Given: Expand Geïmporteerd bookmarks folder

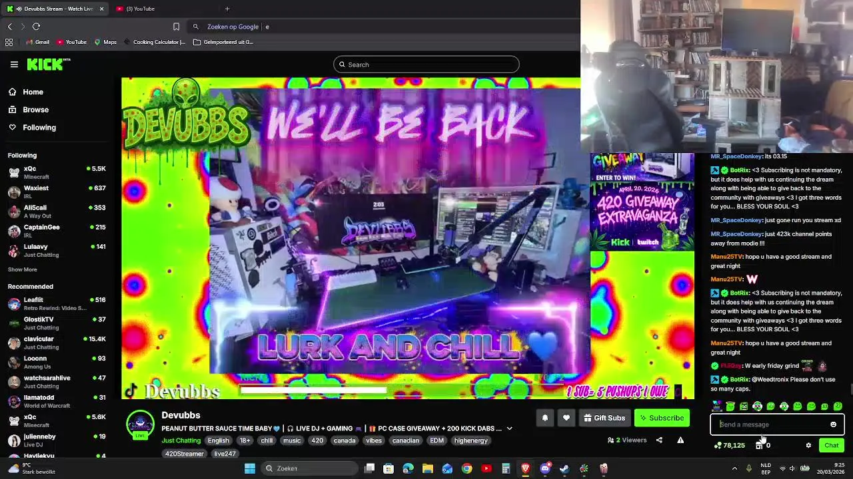Looking at the screenshot, I should click(x=223, y=42).
